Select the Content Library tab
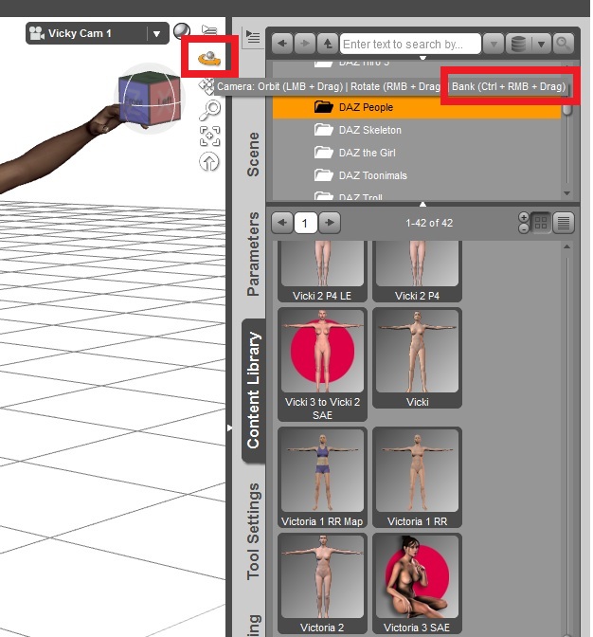This screenshot has width=593, height=637. [253, 390]
